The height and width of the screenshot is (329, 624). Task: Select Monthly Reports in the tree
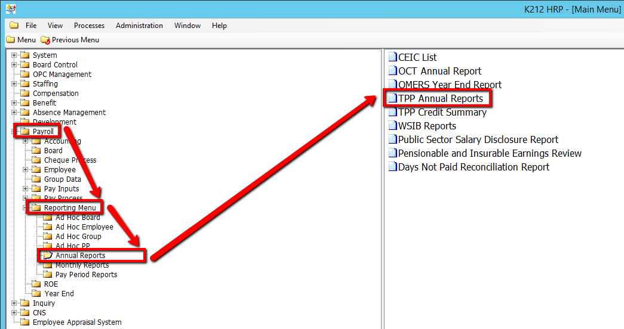pyautogui.click(x=82, y=265)
